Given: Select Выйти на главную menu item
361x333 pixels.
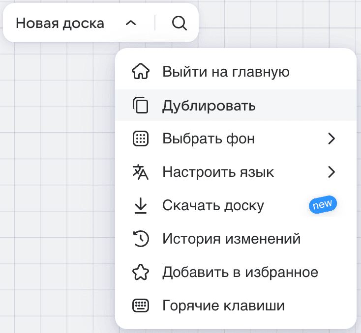Looking at the screenshot, I should tap(236, 72).
